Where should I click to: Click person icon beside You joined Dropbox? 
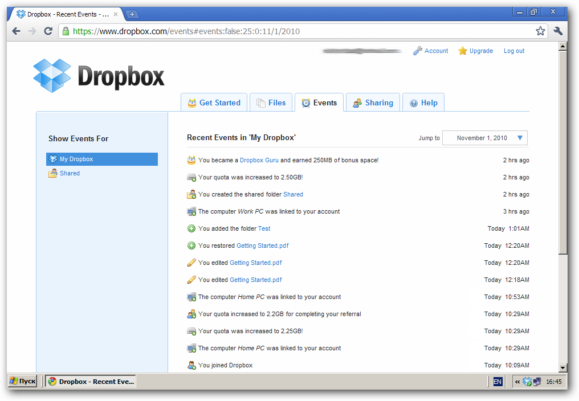click(191, 365)
